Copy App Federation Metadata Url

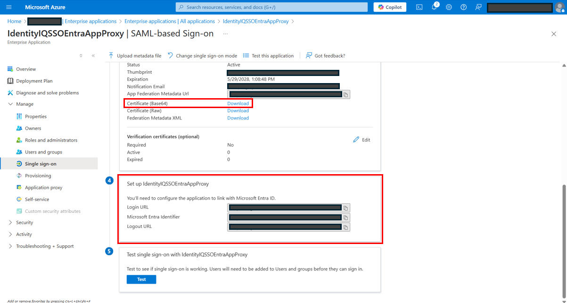(x=345, y=94)
